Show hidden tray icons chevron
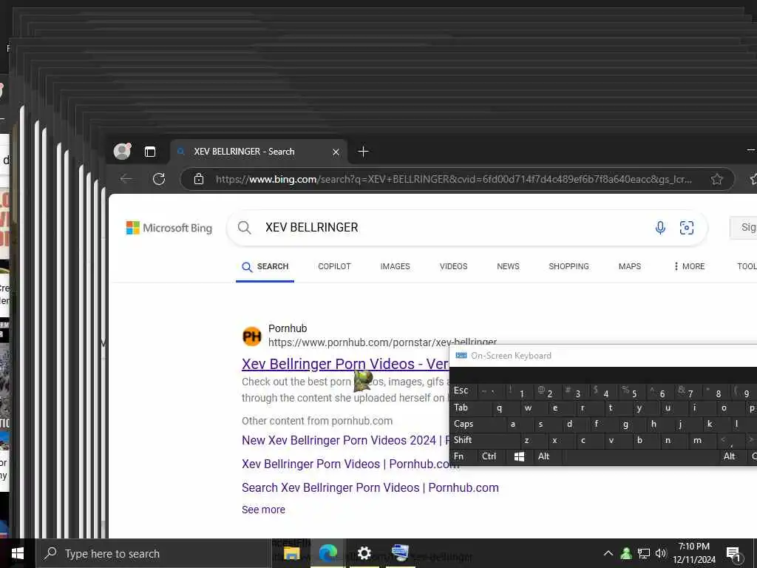The height and width of the screenshot is (568, 757). 608,553
